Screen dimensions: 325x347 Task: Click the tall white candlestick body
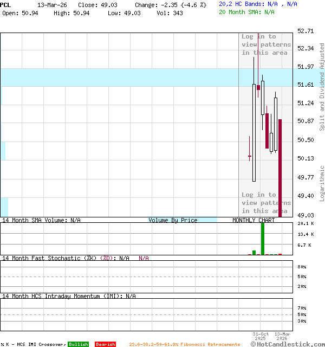(253, 133)
